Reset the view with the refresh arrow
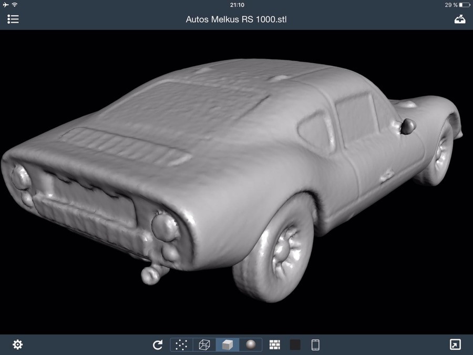The height and width of the screenshot is (355, 473). pos(157,345)
